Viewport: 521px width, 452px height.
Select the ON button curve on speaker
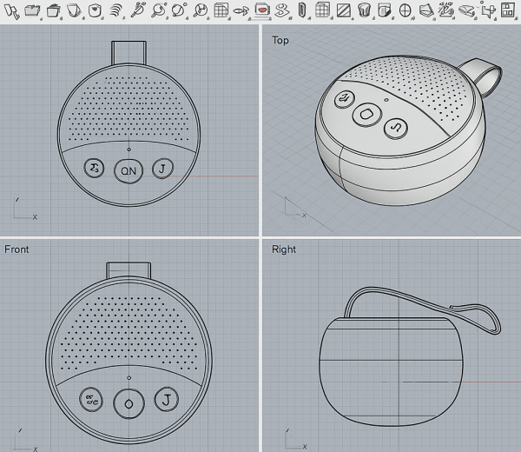click(x=129, y=170)
